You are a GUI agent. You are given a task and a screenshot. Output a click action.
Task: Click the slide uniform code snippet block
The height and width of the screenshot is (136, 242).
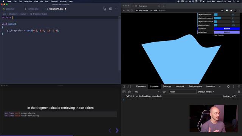[60, 114]
